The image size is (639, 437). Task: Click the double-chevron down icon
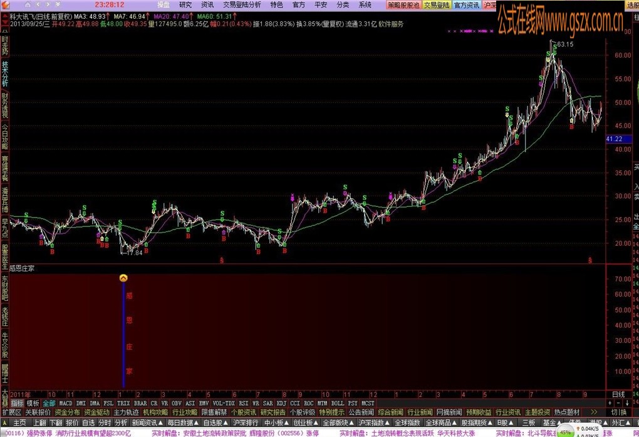coord(58,4)
